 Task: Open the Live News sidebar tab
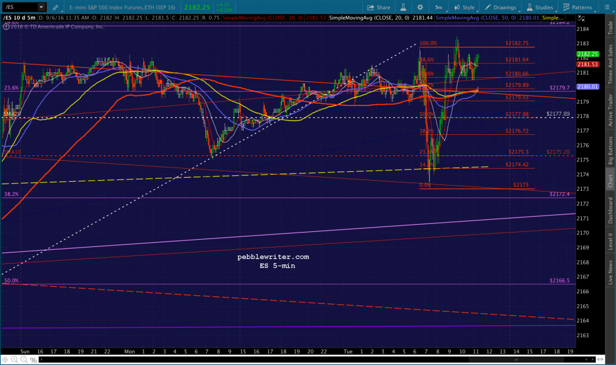[x=610, y=273]
